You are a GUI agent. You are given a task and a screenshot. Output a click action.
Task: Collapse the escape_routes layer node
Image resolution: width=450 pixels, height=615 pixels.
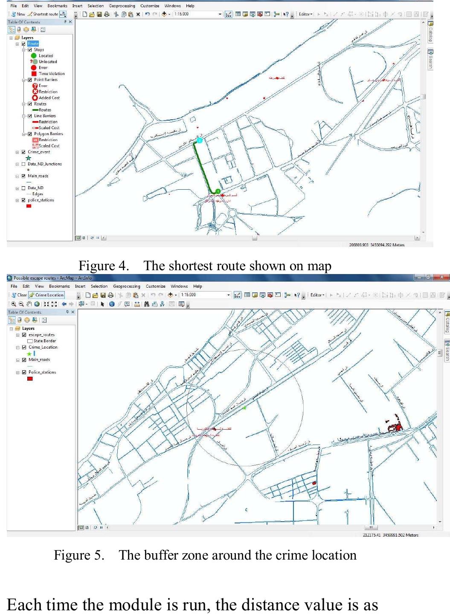[18, 335]
